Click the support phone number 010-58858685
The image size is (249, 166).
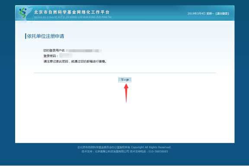(158, 152)
